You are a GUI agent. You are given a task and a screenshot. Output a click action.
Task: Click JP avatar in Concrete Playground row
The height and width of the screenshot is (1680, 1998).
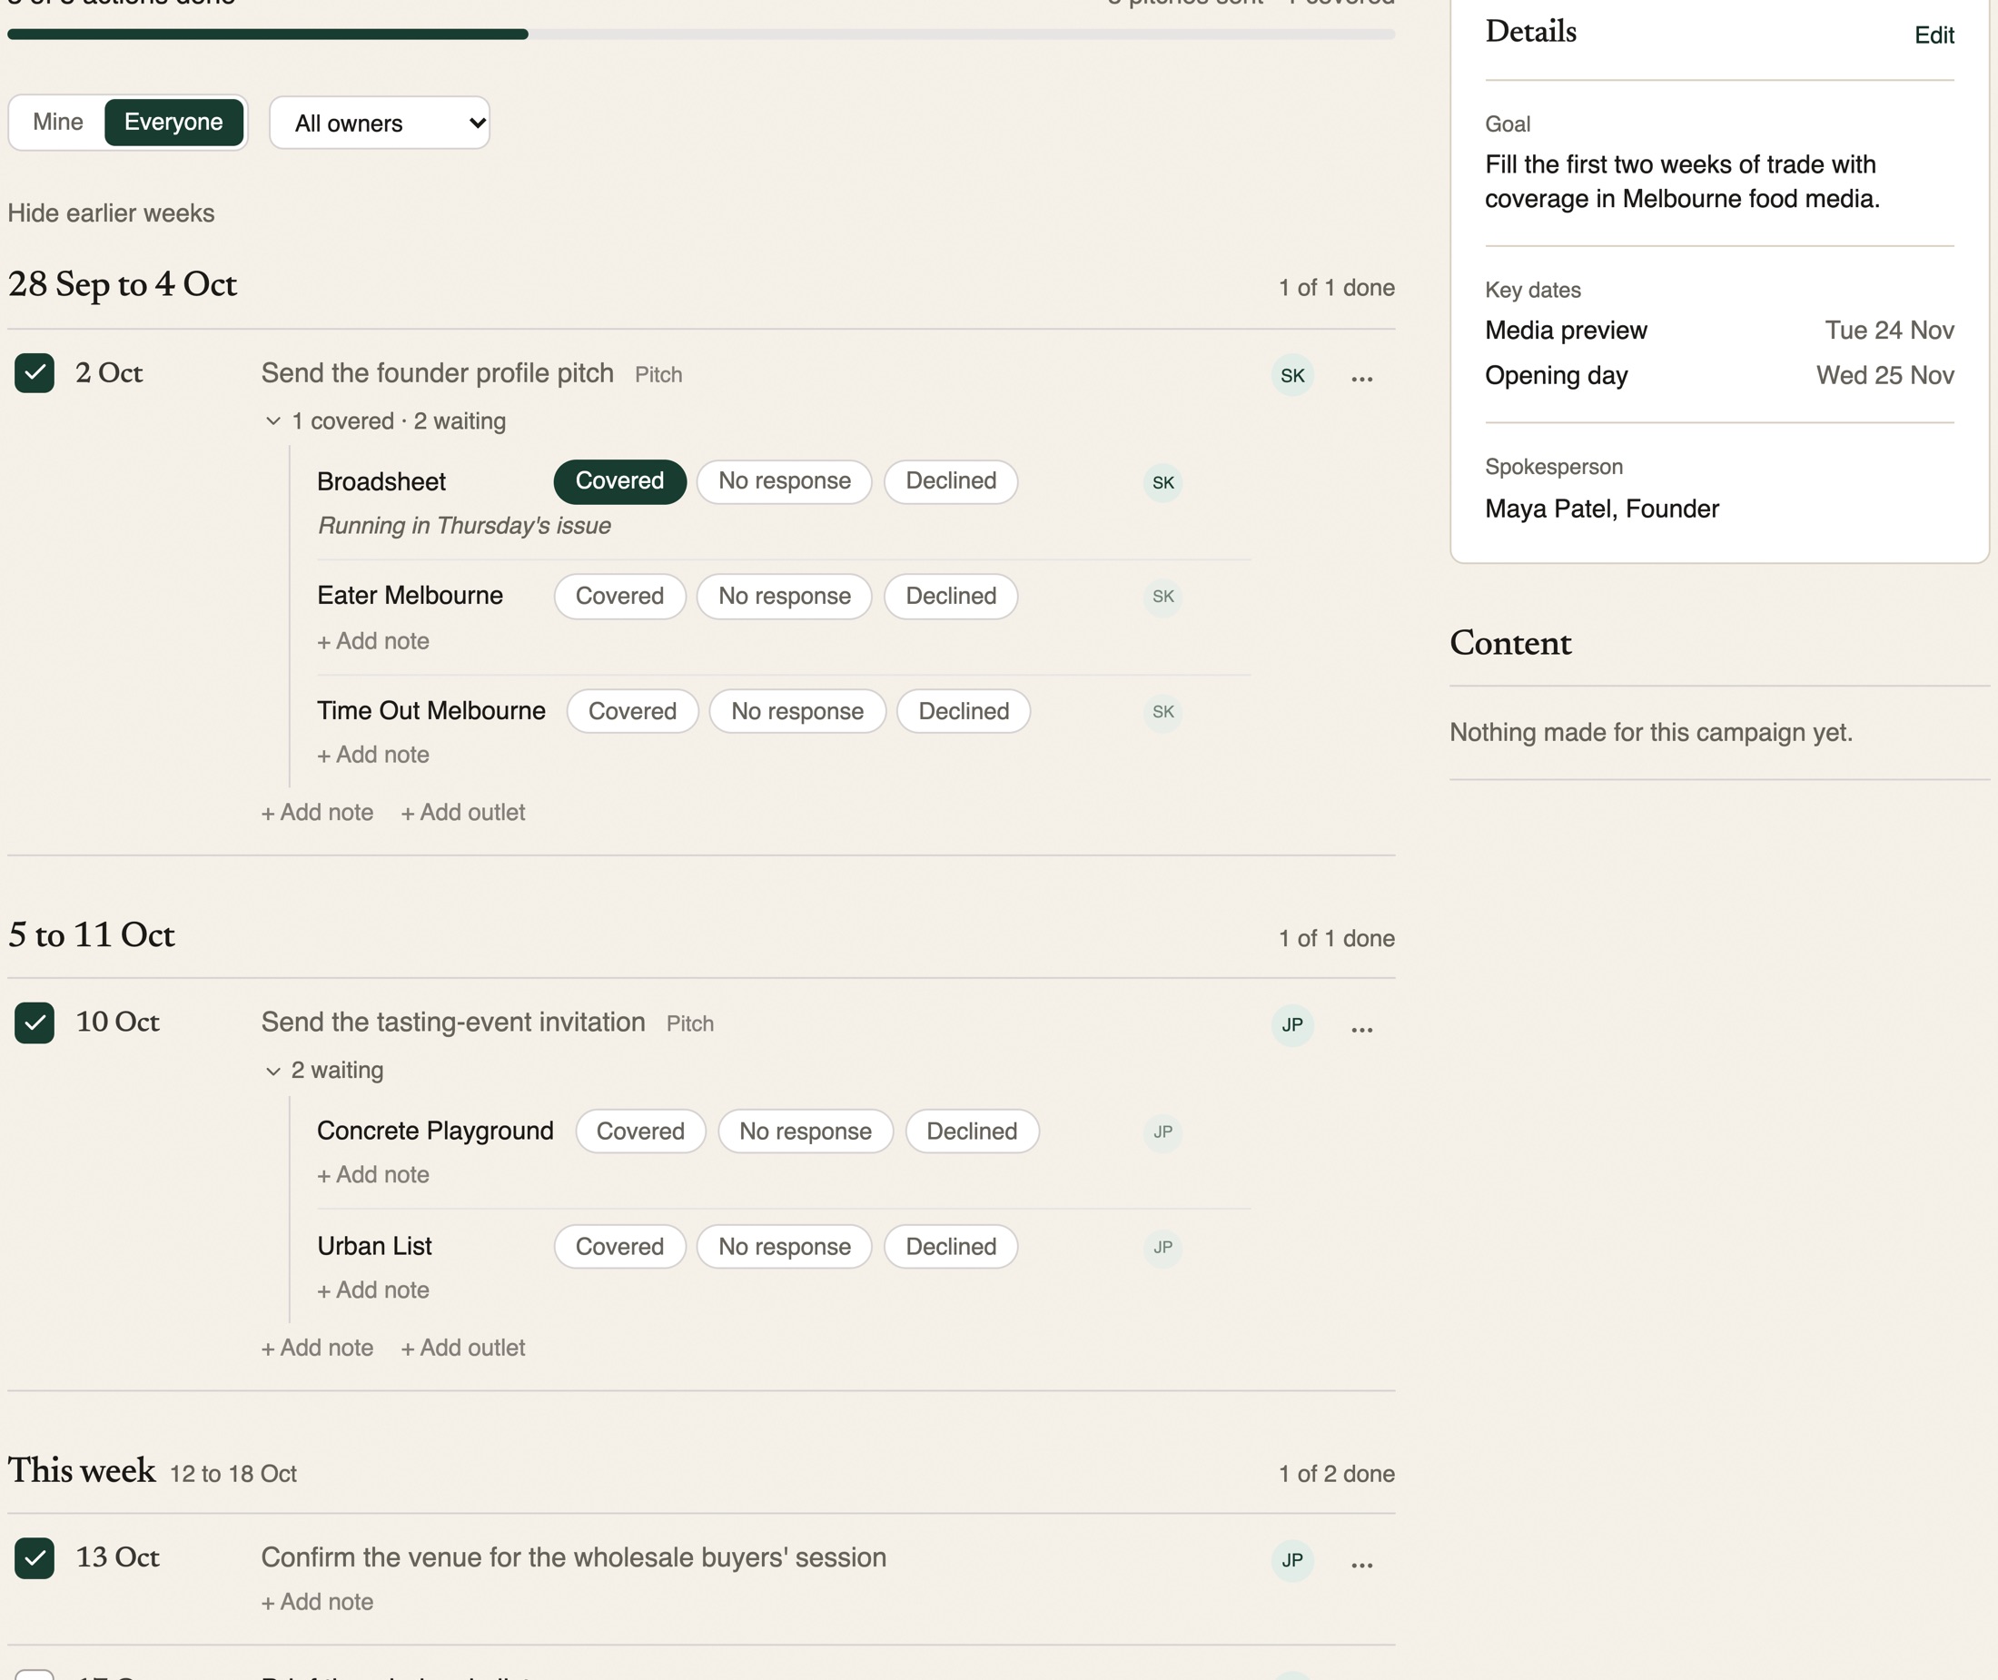coord(1162,1132)
